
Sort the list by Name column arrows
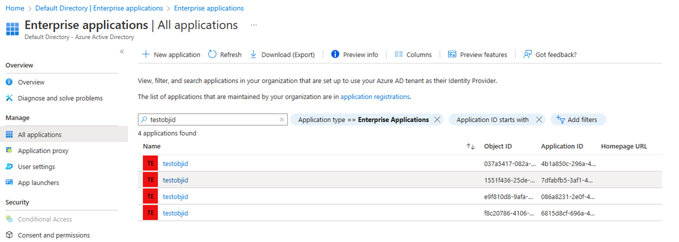pyautogui.click(x=470, y=147)
